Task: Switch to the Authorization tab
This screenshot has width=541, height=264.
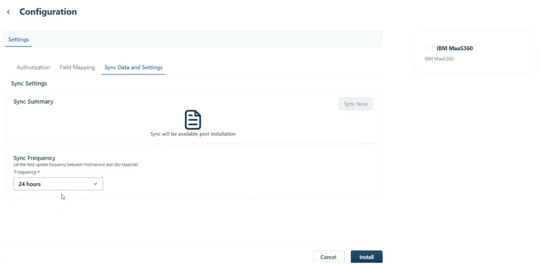Action: (x=33, y=67)
